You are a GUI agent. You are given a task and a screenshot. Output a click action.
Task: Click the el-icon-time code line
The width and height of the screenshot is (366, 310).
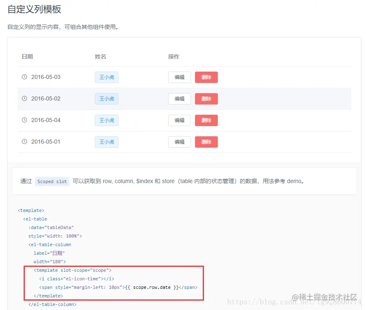tap(77, 279)
